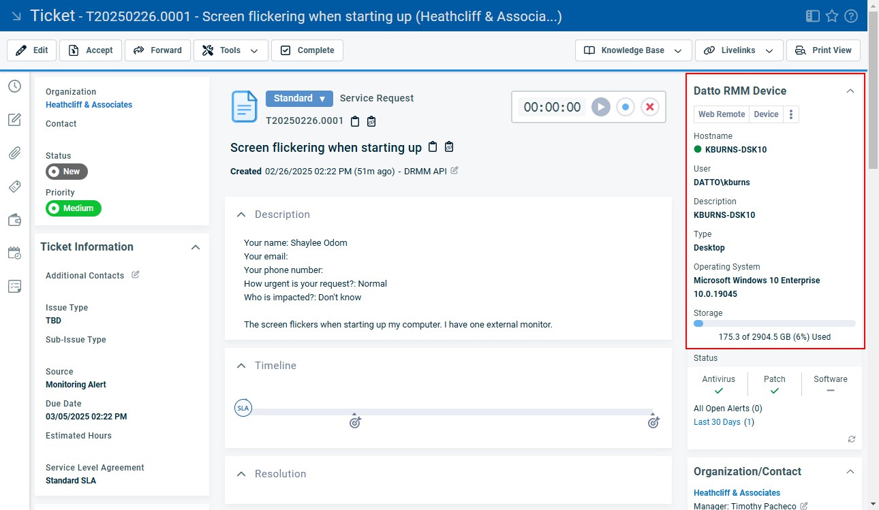The width and height of the screenshot is (879, 510).
Task: Launch Web Remote for the device
Action: tap(722, 114)
